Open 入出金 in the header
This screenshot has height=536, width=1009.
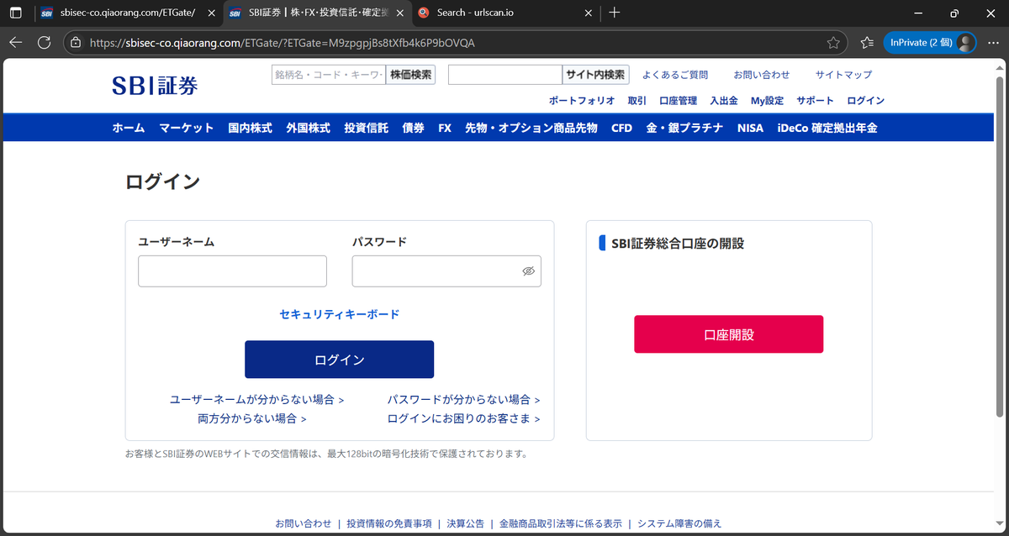click(x=724, y=101)
